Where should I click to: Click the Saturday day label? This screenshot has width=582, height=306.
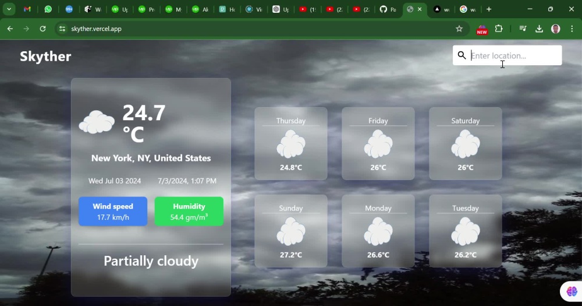(x=466, y=121)
